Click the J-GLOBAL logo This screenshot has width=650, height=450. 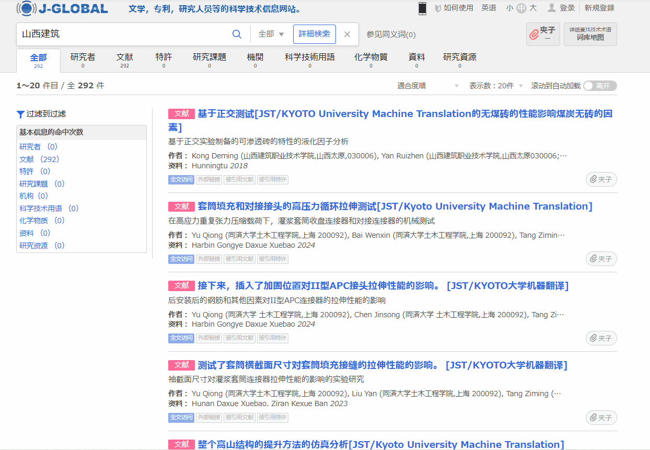(x=62, y=8)
